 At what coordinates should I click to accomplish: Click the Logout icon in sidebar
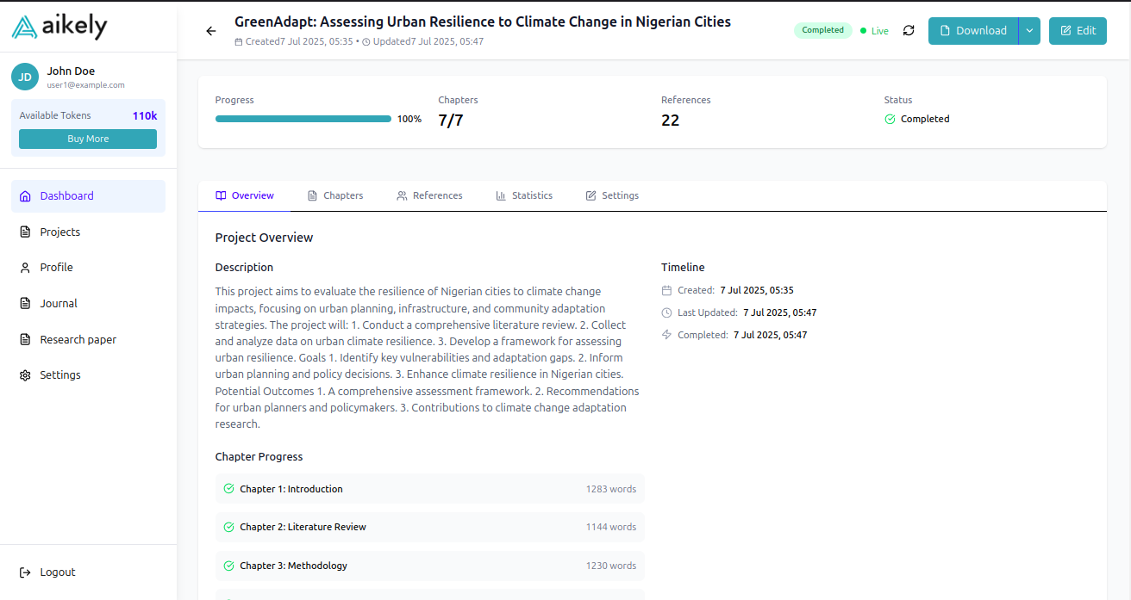coord(25,572)
